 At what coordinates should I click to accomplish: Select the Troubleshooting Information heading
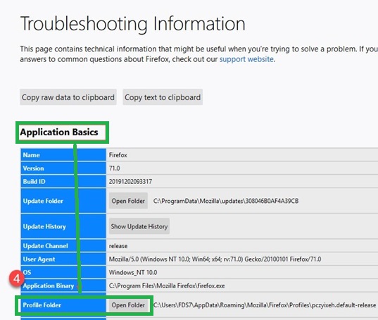pos(132,24)
